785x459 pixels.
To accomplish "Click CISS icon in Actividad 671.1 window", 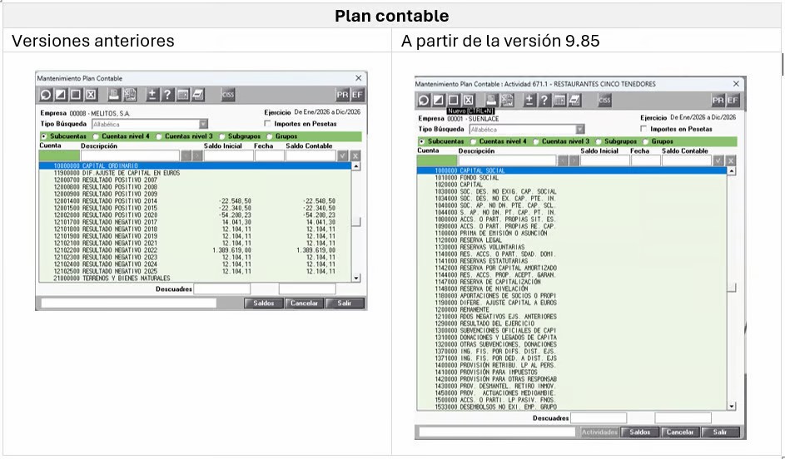I will click(x=604, y=100).
